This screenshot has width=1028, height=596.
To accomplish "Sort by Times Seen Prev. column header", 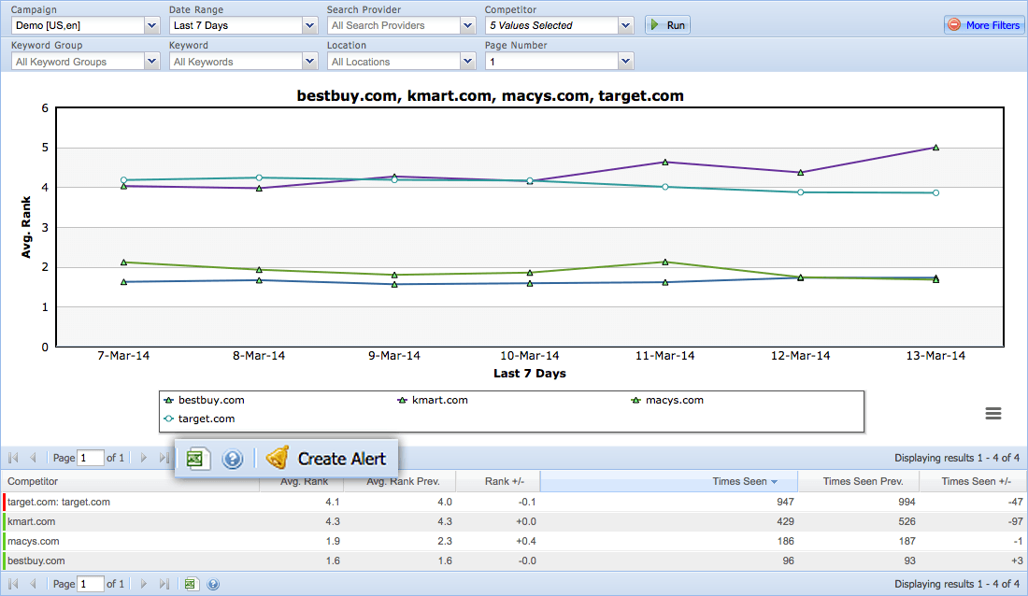I will 858,481.
